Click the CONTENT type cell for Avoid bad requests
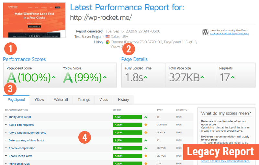Screen dimensions: 259x165 [x=162, y=125]
